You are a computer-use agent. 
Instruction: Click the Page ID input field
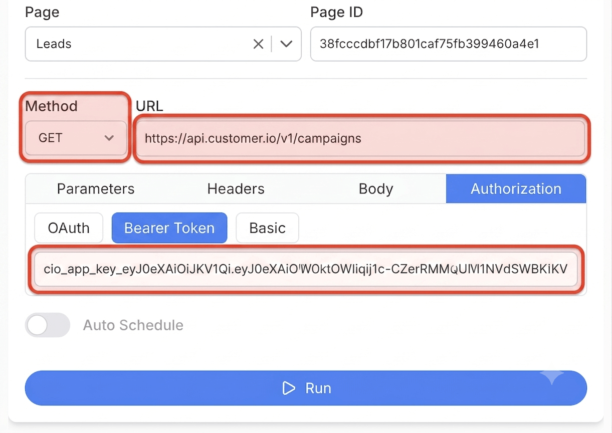click(448, 44)
